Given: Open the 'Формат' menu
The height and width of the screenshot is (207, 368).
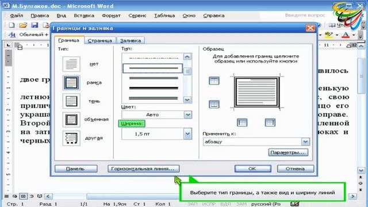Looking at the screenshot, I should 111,16.
